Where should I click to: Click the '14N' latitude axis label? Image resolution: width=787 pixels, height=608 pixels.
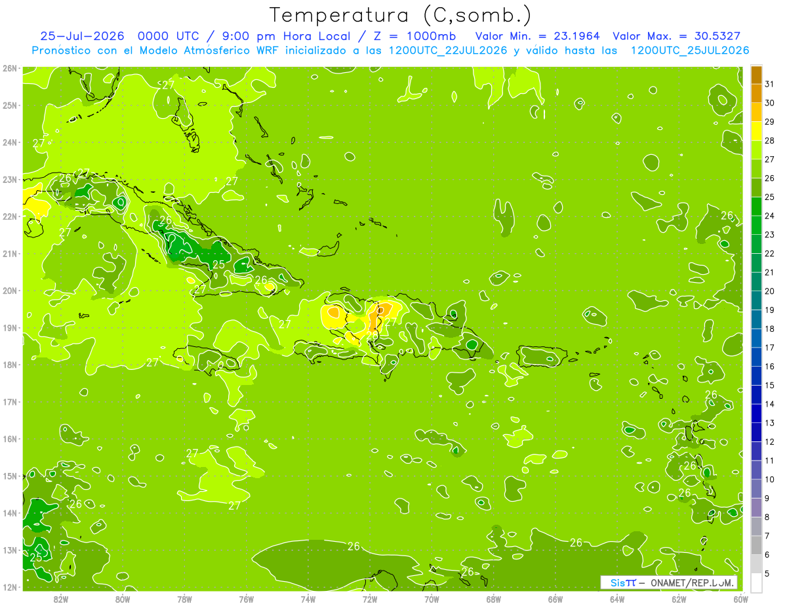(x=10, y=513)
